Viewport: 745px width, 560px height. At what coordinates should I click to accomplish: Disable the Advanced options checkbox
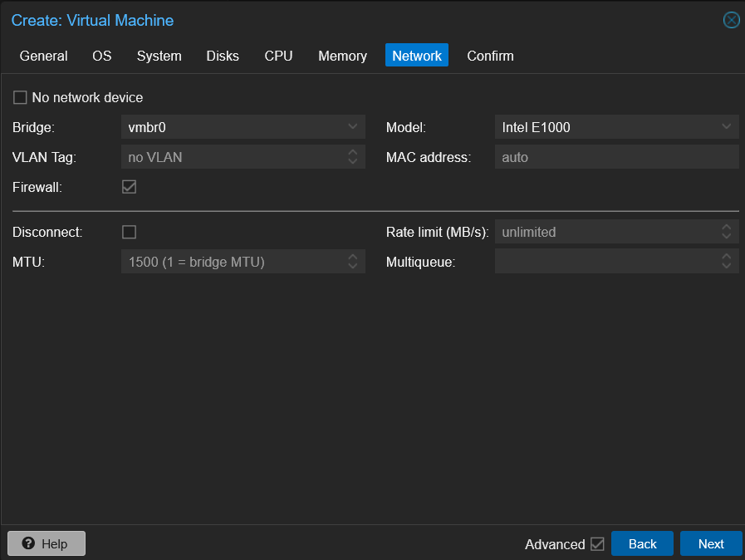(597, 544)
